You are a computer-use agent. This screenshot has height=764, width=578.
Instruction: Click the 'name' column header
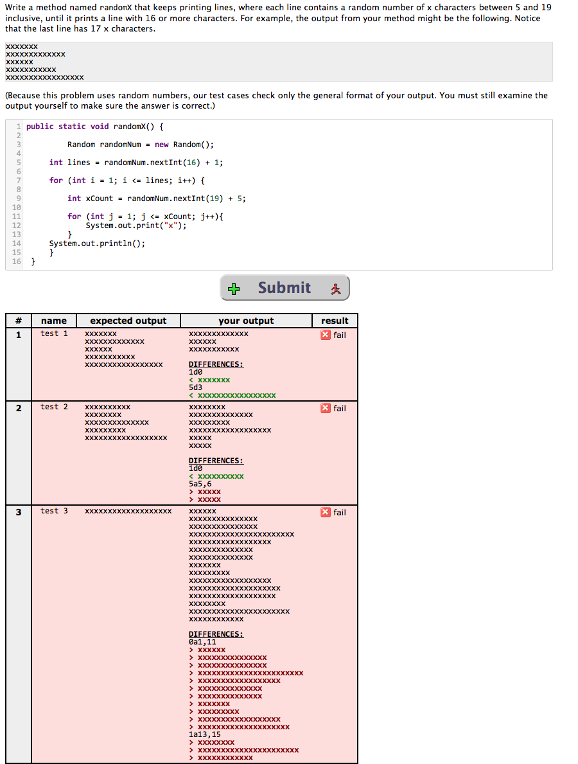(54, 320)
